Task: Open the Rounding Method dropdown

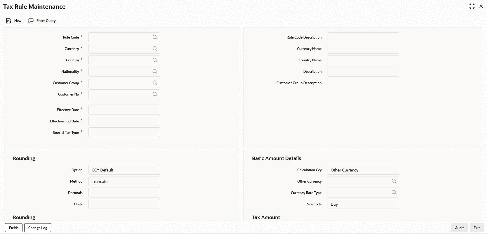Action: pos(124,181)
